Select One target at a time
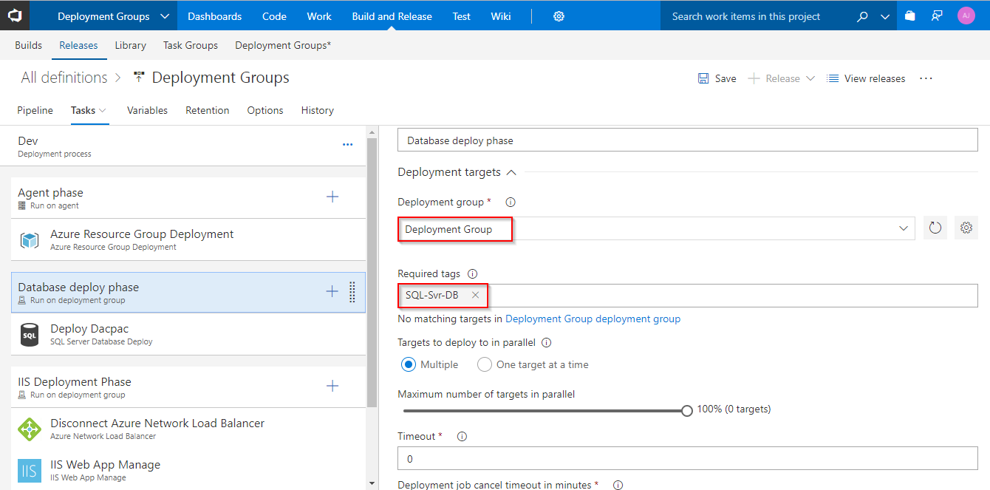The image size is (990, 490). [x=485, y=364]
